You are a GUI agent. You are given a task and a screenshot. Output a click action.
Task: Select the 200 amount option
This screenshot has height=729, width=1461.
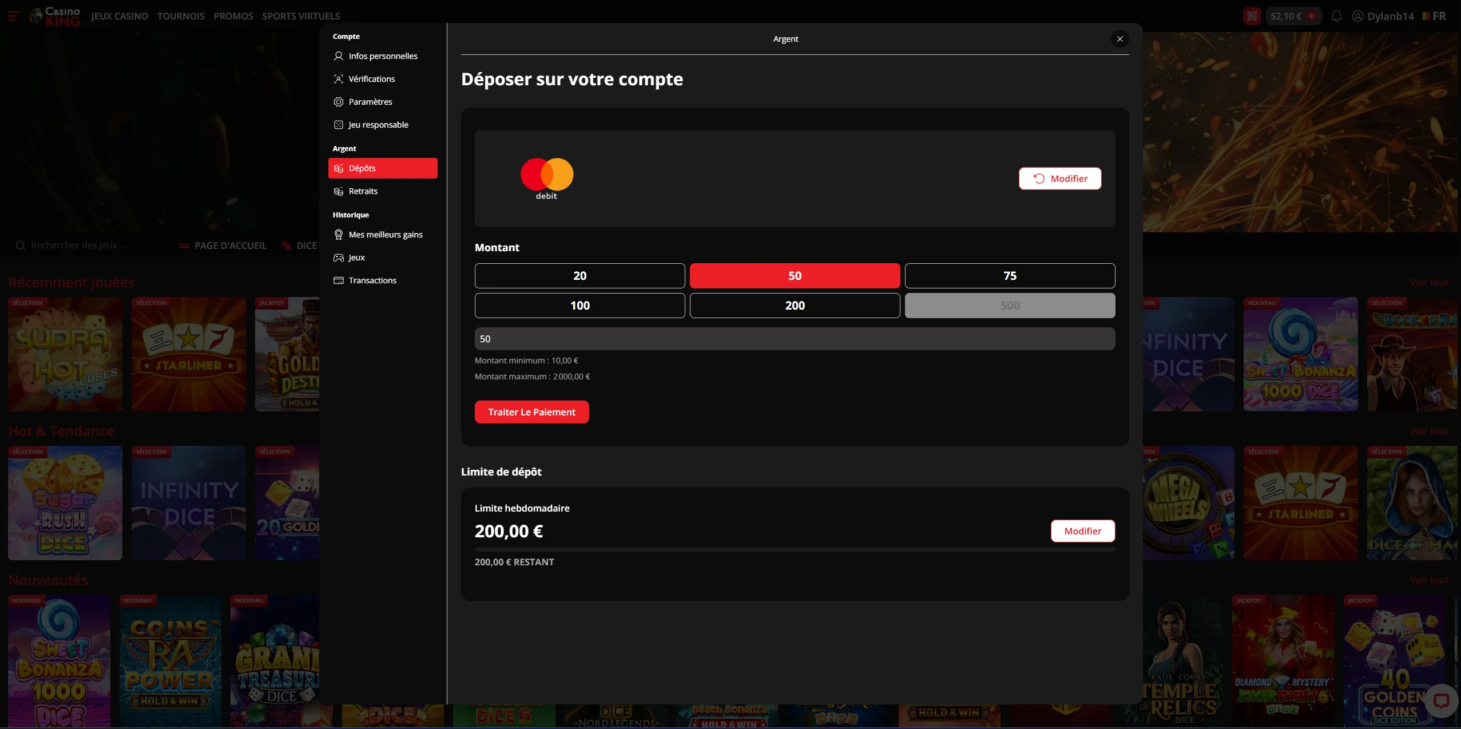point(795,306)
